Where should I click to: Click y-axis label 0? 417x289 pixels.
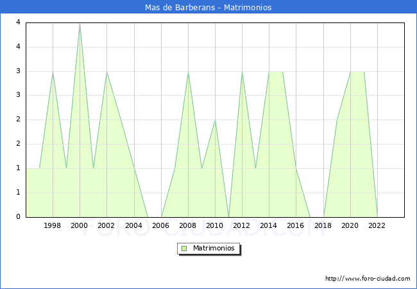[18, 216]
